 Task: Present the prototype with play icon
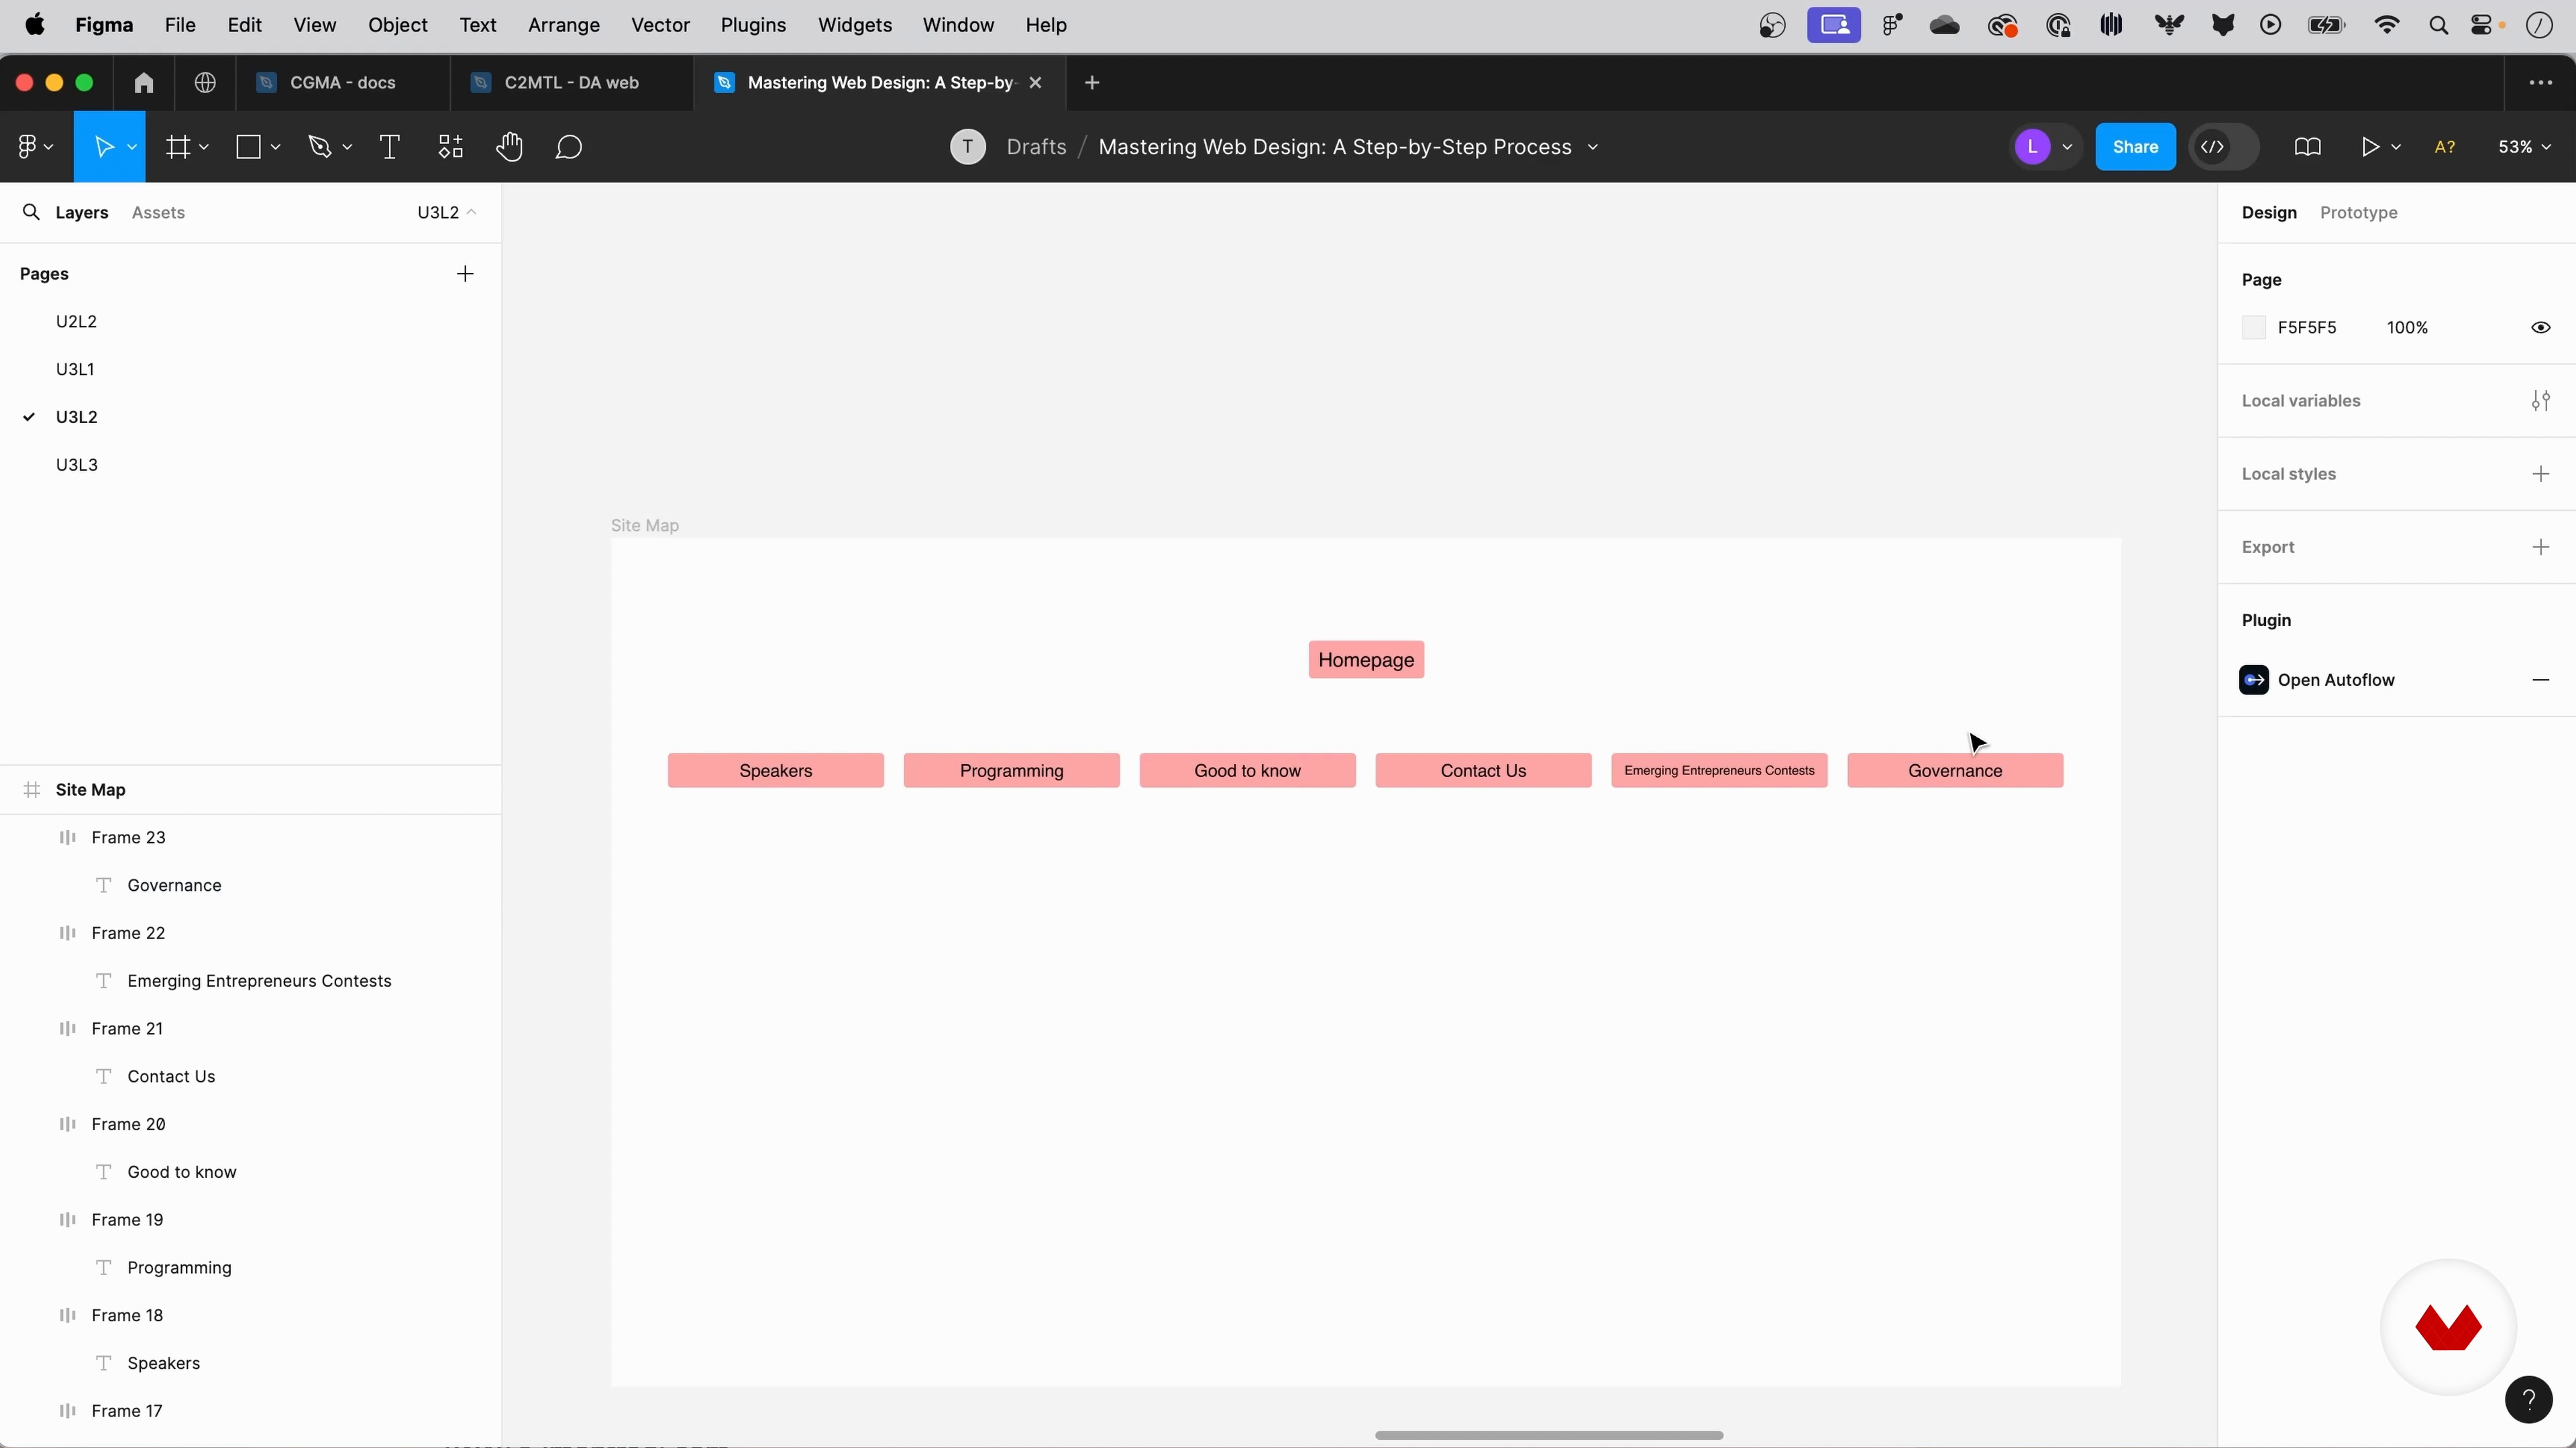(2369, 147)
